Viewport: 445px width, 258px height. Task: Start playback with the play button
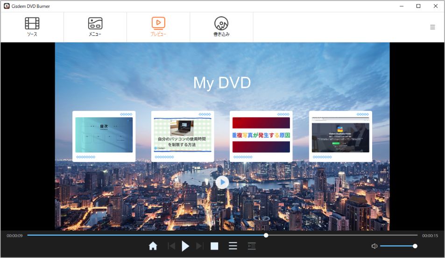[185, 246]
